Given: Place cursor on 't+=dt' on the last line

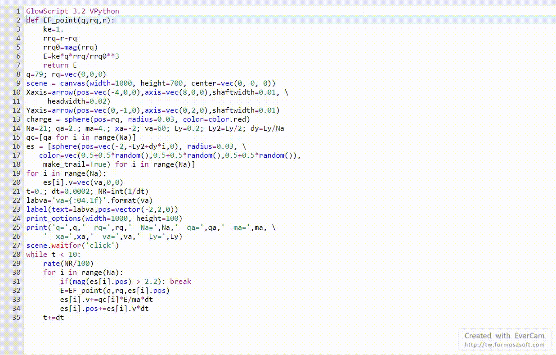Looking at the screenshot, I should 54,318.
